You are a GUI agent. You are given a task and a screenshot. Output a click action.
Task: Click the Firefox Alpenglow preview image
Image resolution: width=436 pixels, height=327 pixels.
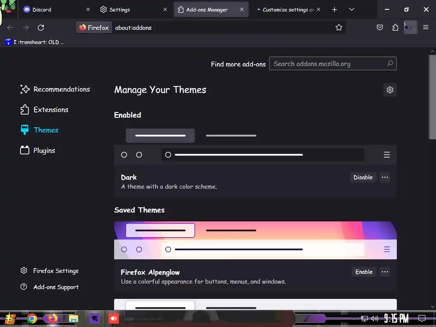[x=255, y=240]
